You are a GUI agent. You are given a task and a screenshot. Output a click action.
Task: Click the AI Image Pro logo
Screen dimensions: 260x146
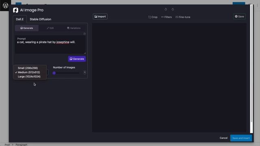tap(15, 10)
